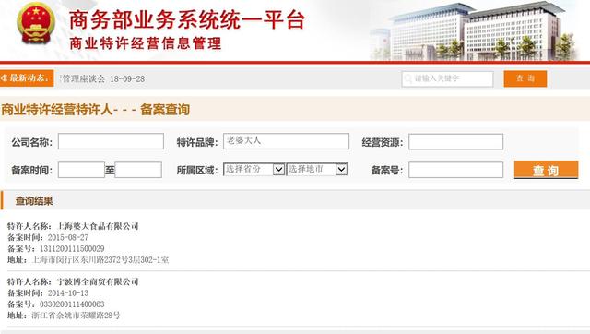Click the ministry building banner image
590x334 pixels.
(474, 30)
